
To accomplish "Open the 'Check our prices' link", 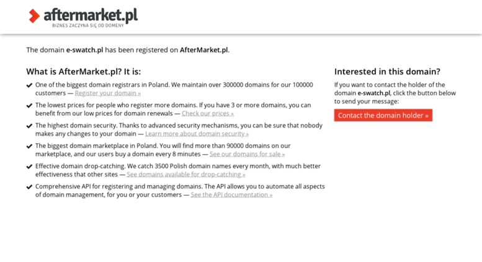I will (207, 113).
